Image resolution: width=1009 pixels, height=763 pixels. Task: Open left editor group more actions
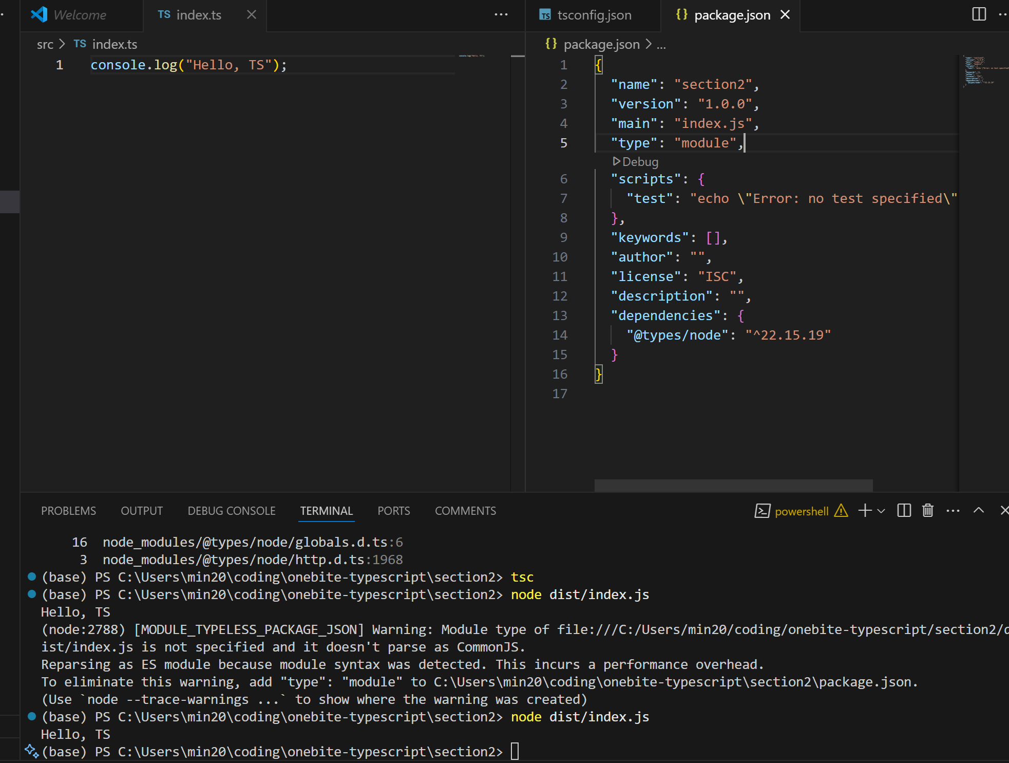pos(501,14)
